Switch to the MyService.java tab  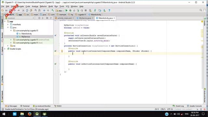click(85, 18)
